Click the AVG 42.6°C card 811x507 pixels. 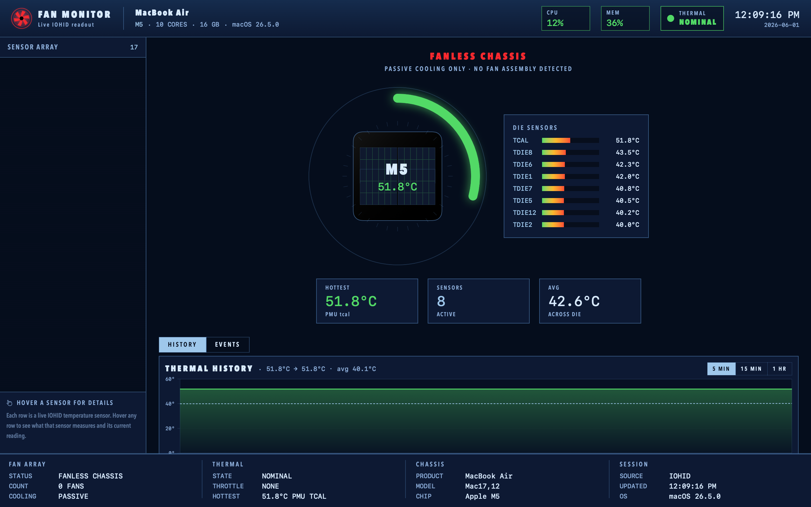[590, 301]
